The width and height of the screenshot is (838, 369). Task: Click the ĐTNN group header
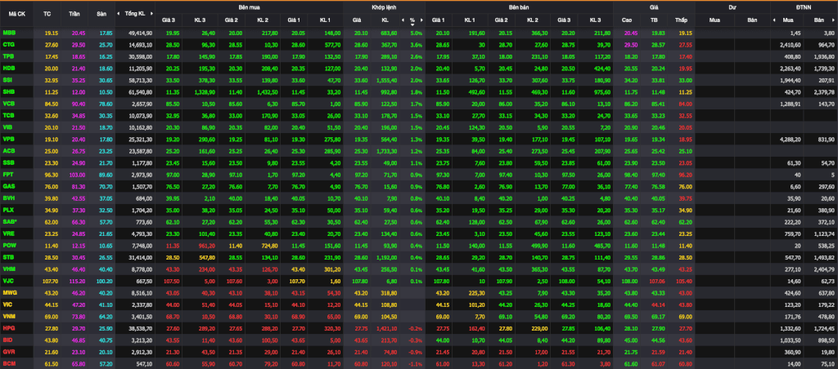[x=804, y=7]
